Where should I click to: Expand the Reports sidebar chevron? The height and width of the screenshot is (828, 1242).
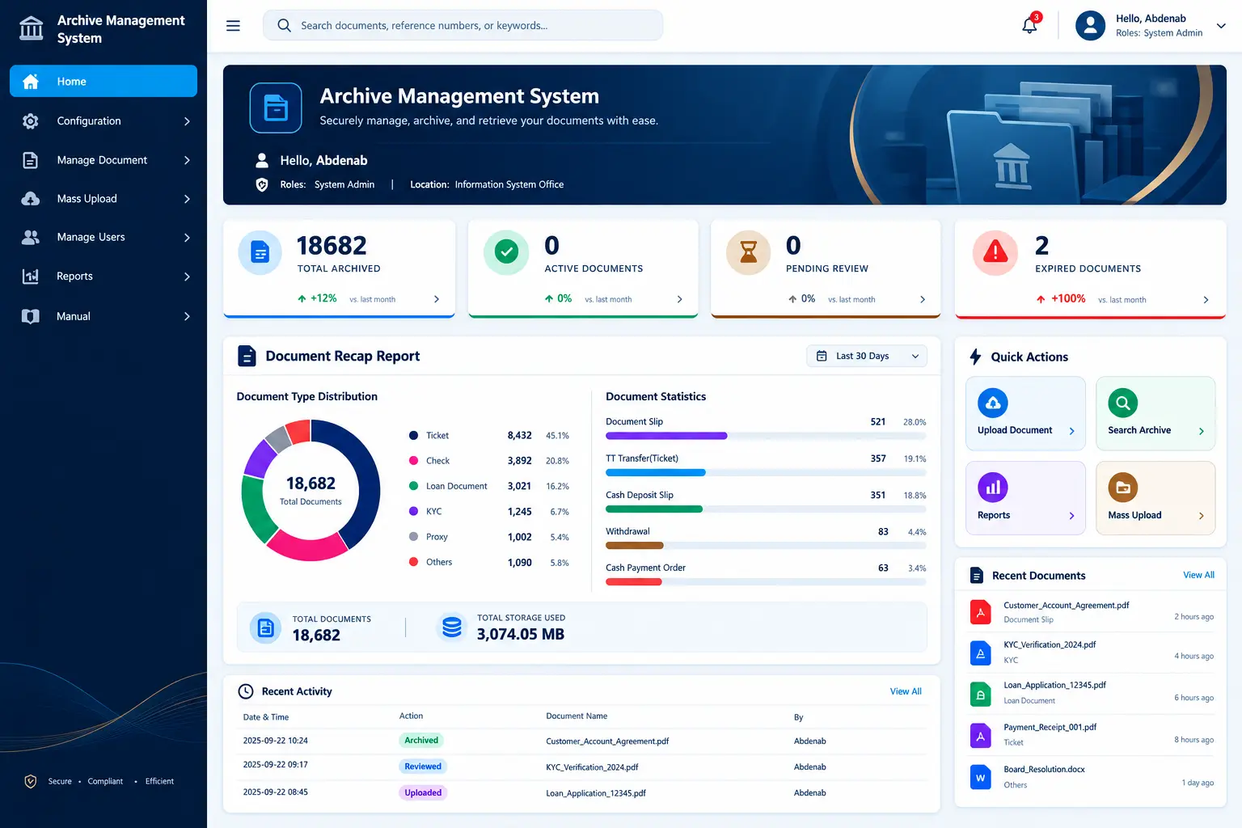click(x=187, y=277)
